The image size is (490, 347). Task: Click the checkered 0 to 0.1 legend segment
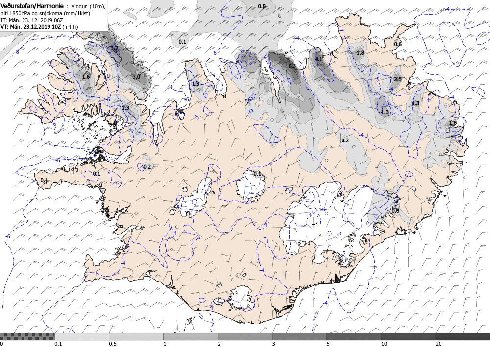click(27, 336)
